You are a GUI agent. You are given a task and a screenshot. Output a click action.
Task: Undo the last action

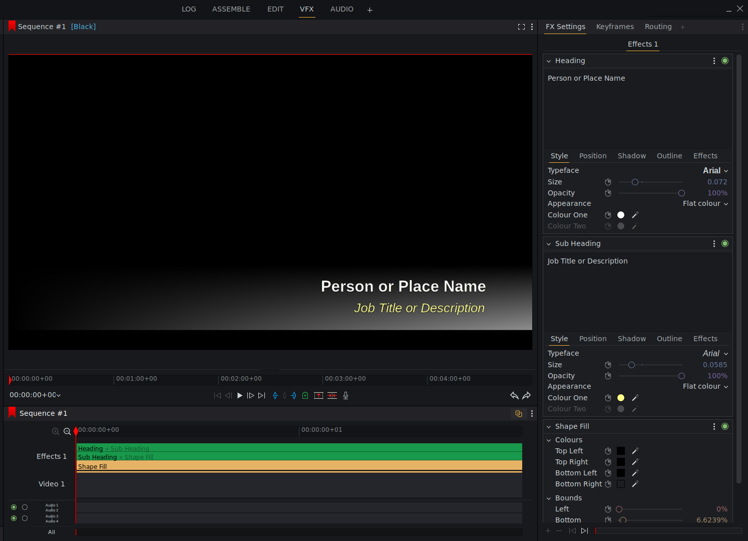click(x=514, y=396)
